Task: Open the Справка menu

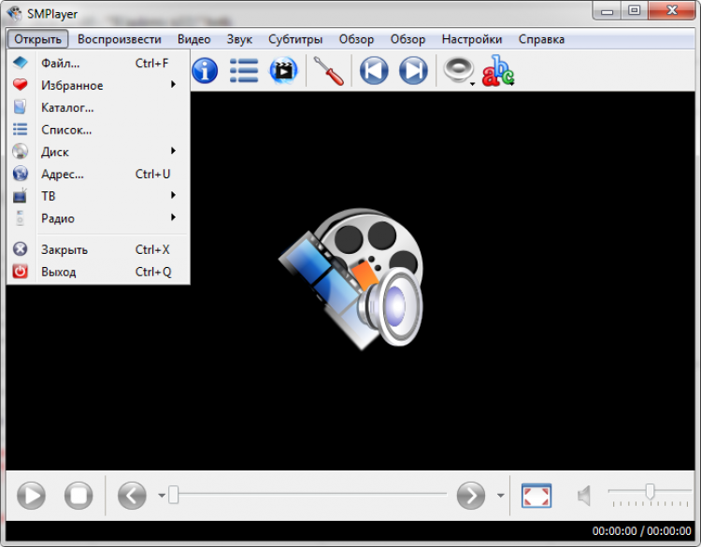Action: [x=541, y=39]
